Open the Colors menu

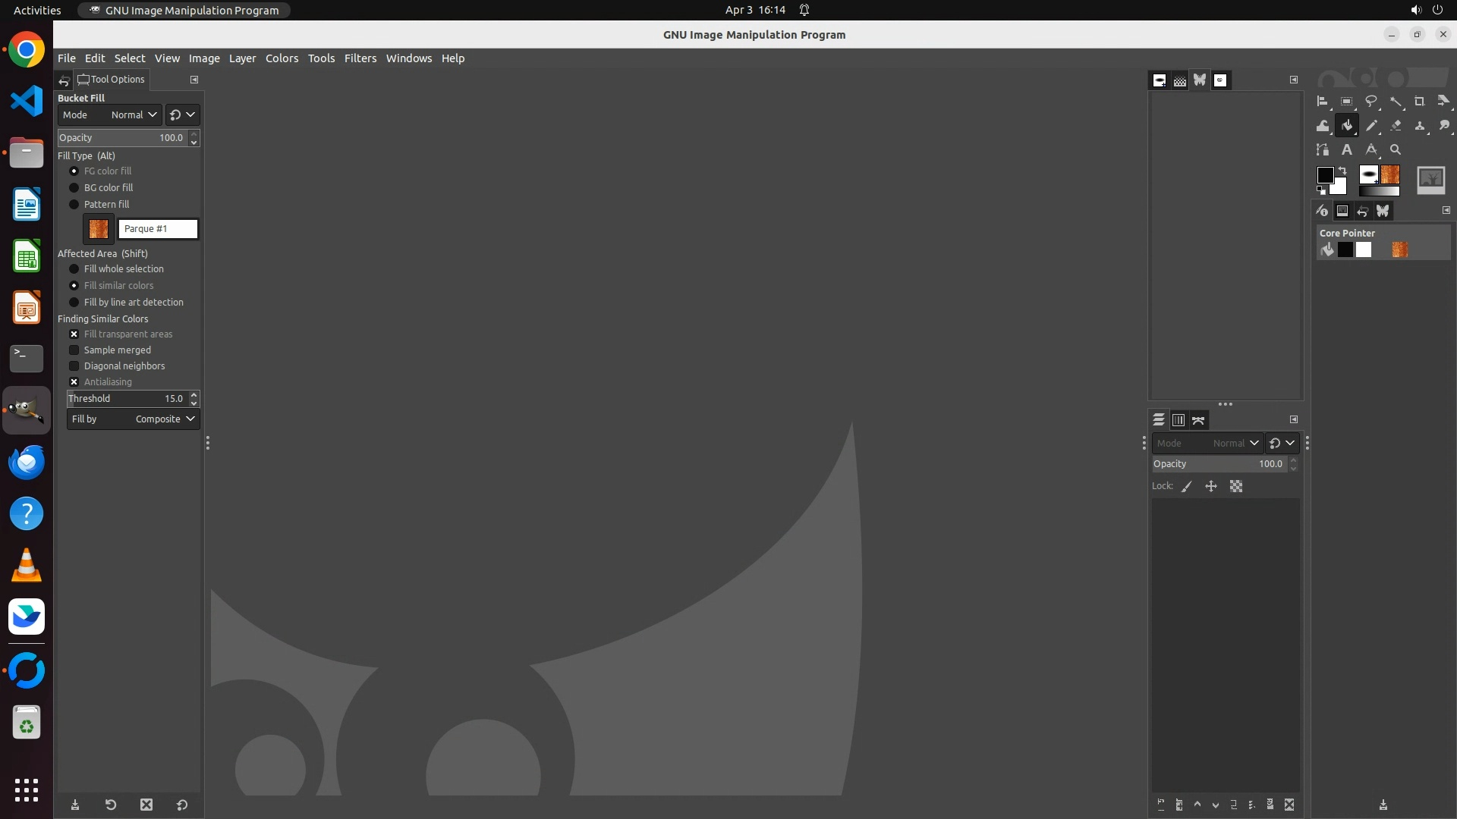tap(282, 58)
